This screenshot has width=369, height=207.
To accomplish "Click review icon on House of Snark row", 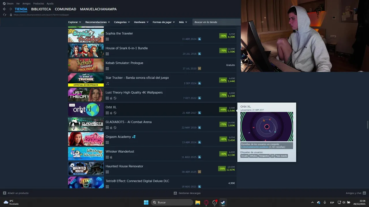I will (199, 54).
